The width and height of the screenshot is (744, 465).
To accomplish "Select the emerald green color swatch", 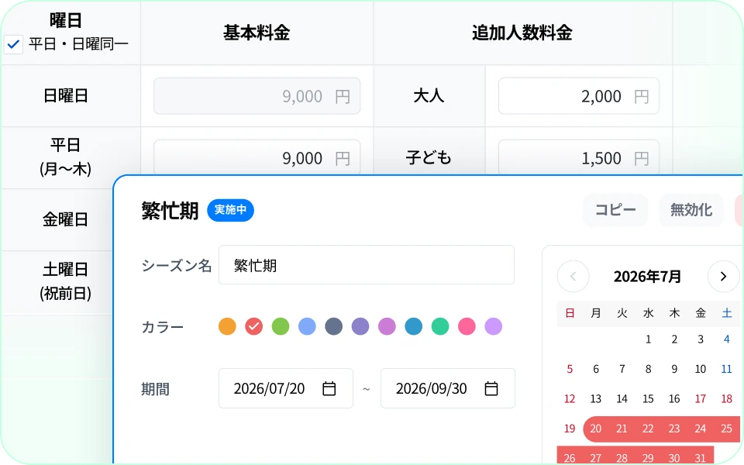I will (x=440, y=326).
